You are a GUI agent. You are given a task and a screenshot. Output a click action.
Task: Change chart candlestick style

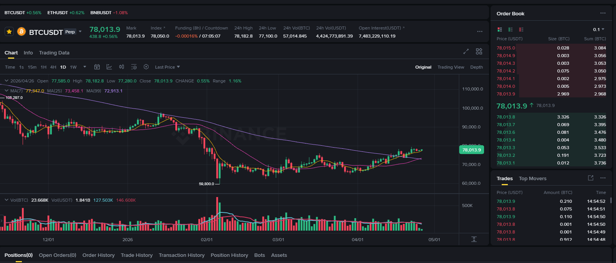122,67
